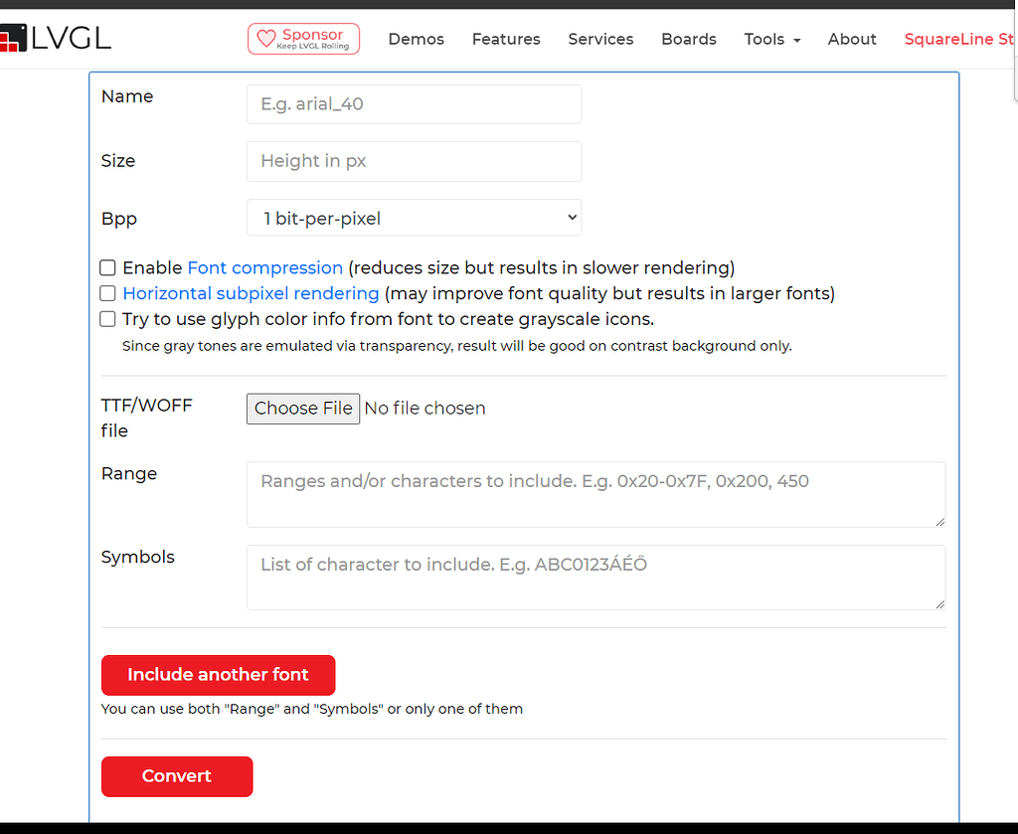Open the Bpp bit-per-pixel dropdown

coord(414,218)
